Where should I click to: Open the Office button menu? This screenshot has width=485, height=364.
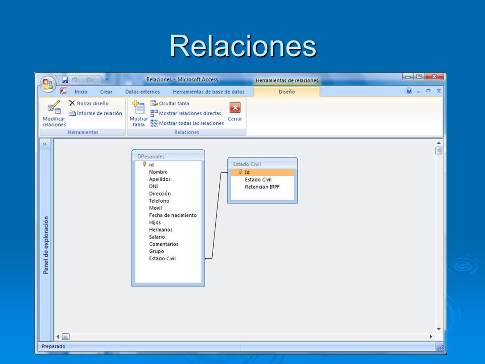tap(48, 84)
